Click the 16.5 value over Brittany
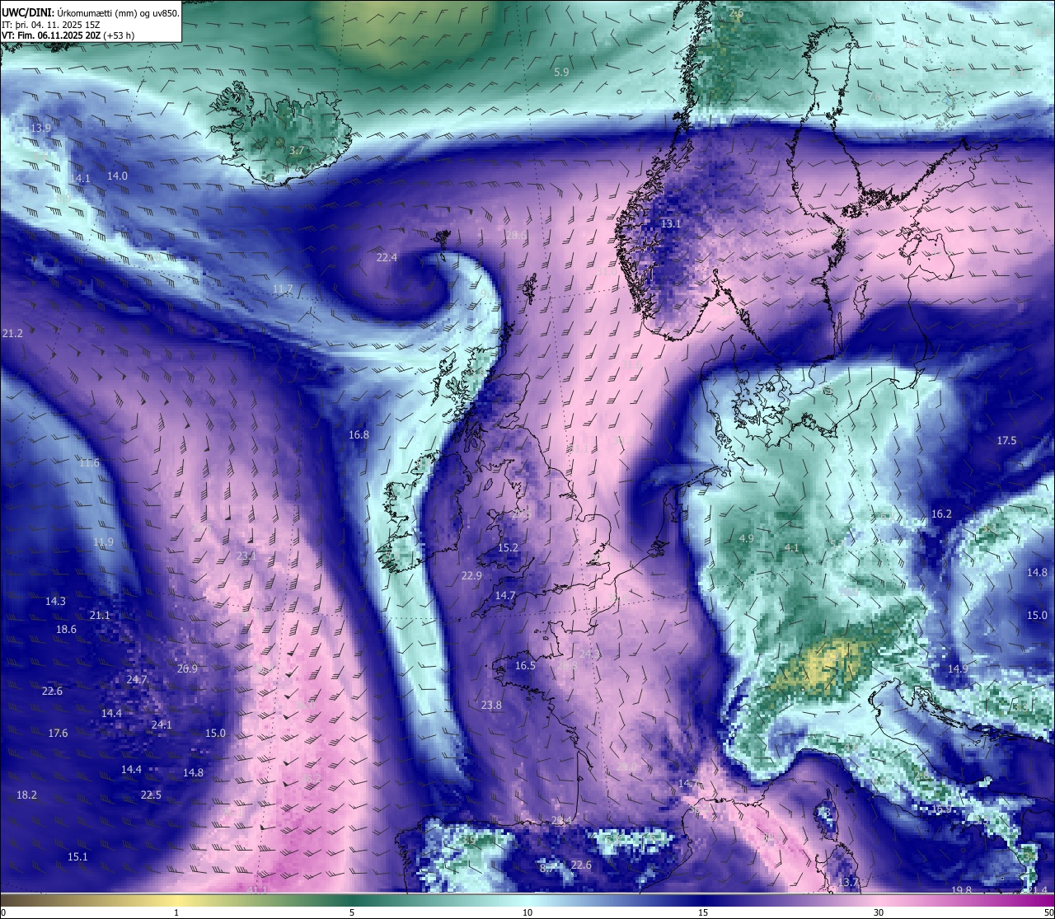 [525, 666]
